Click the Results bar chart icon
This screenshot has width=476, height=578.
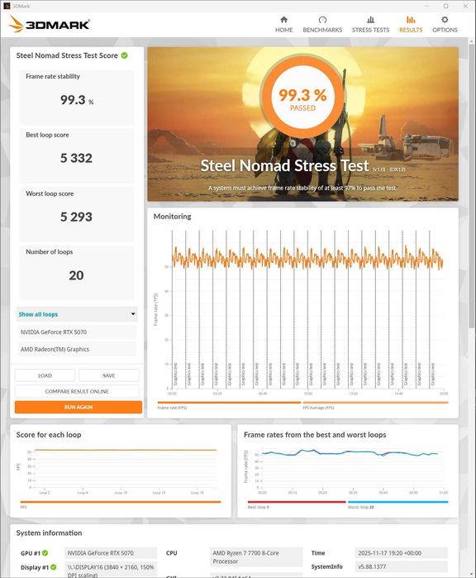411,20
